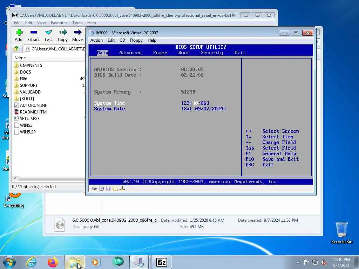Select the Boot tab in BIOS setup
This screenshot has width=359, height=269.
pyautogui.click(x=184, y=53)
